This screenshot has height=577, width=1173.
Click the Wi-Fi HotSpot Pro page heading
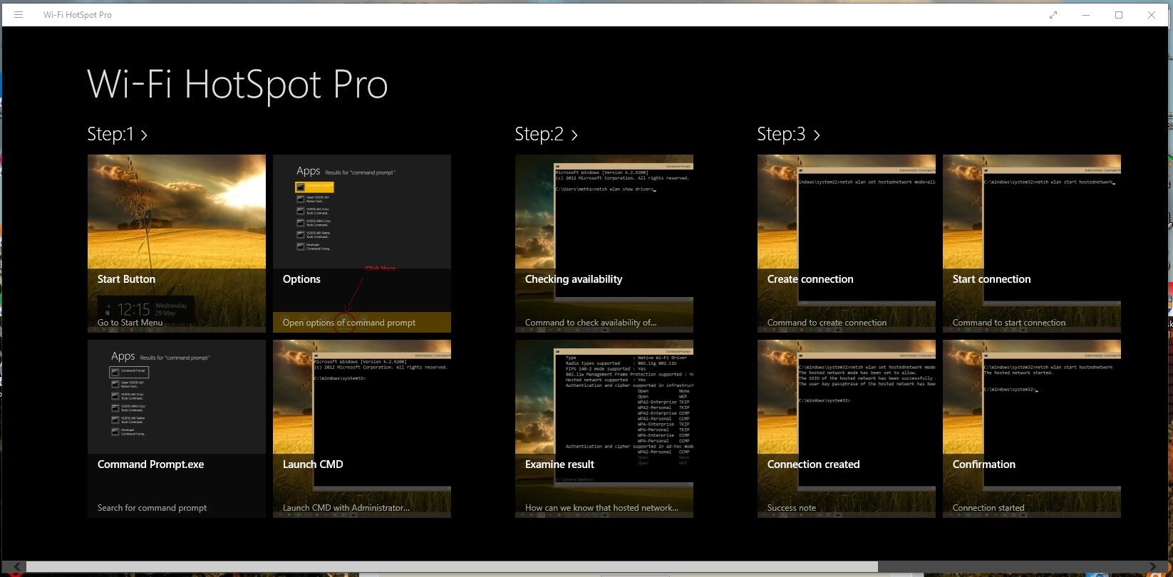pyautogui.click(x=237, y=85)
